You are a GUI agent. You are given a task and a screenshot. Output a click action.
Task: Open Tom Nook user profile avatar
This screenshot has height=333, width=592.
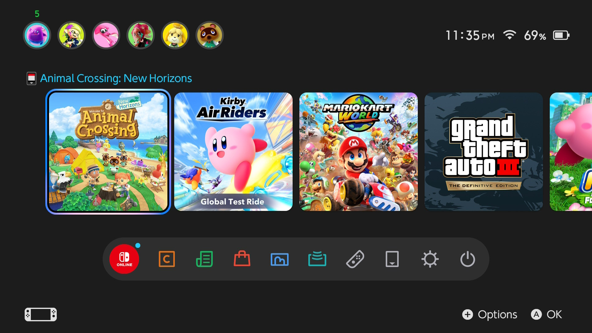pyautogui.click(x=210, y=35)
